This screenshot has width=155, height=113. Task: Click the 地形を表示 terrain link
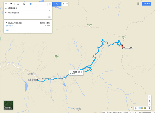pos(9,26)
